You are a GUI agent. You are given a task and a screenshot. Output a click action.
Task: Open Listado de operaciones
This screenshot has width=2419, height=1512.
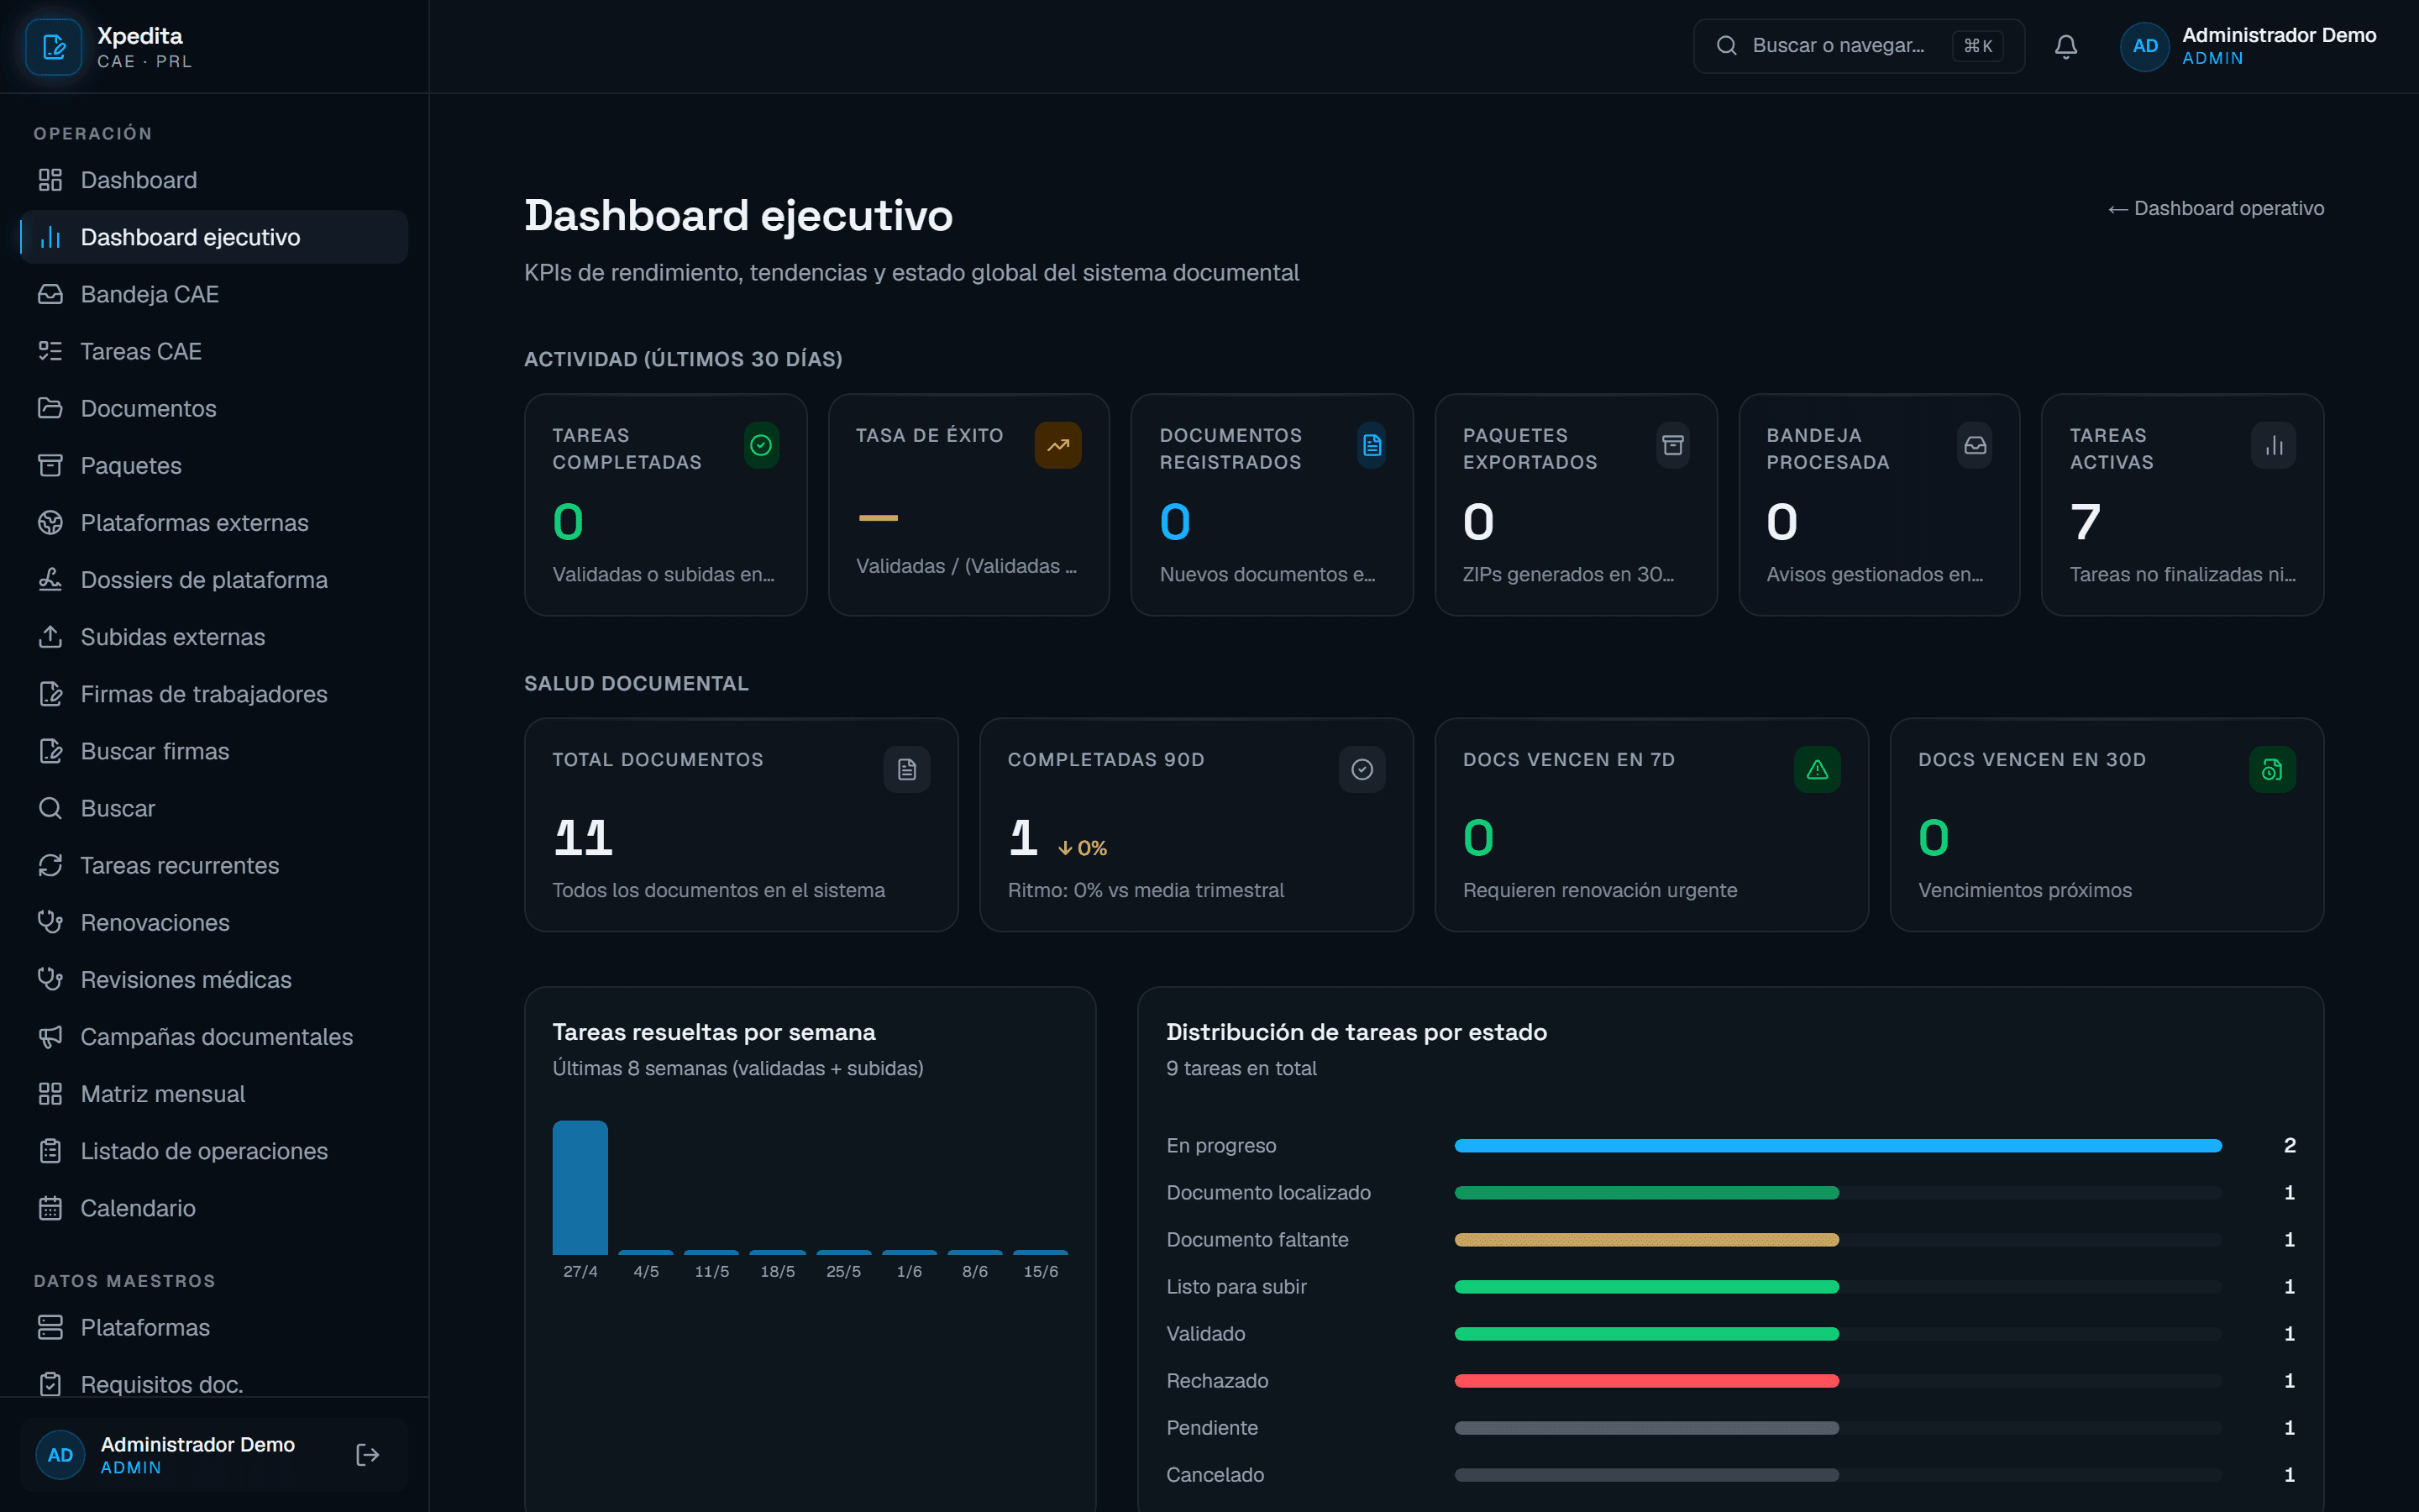214,1151
